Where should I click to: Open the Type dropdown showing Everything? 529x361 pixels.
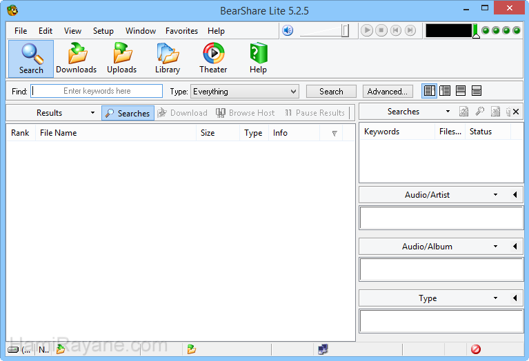coord(245,92)
